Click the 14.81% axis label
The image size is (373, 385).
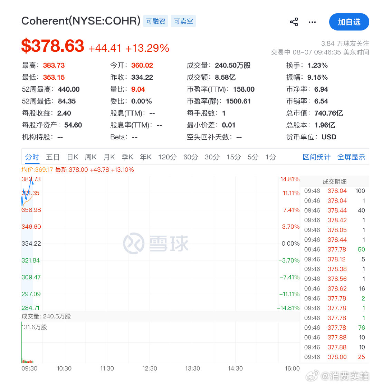pos(290,179)
